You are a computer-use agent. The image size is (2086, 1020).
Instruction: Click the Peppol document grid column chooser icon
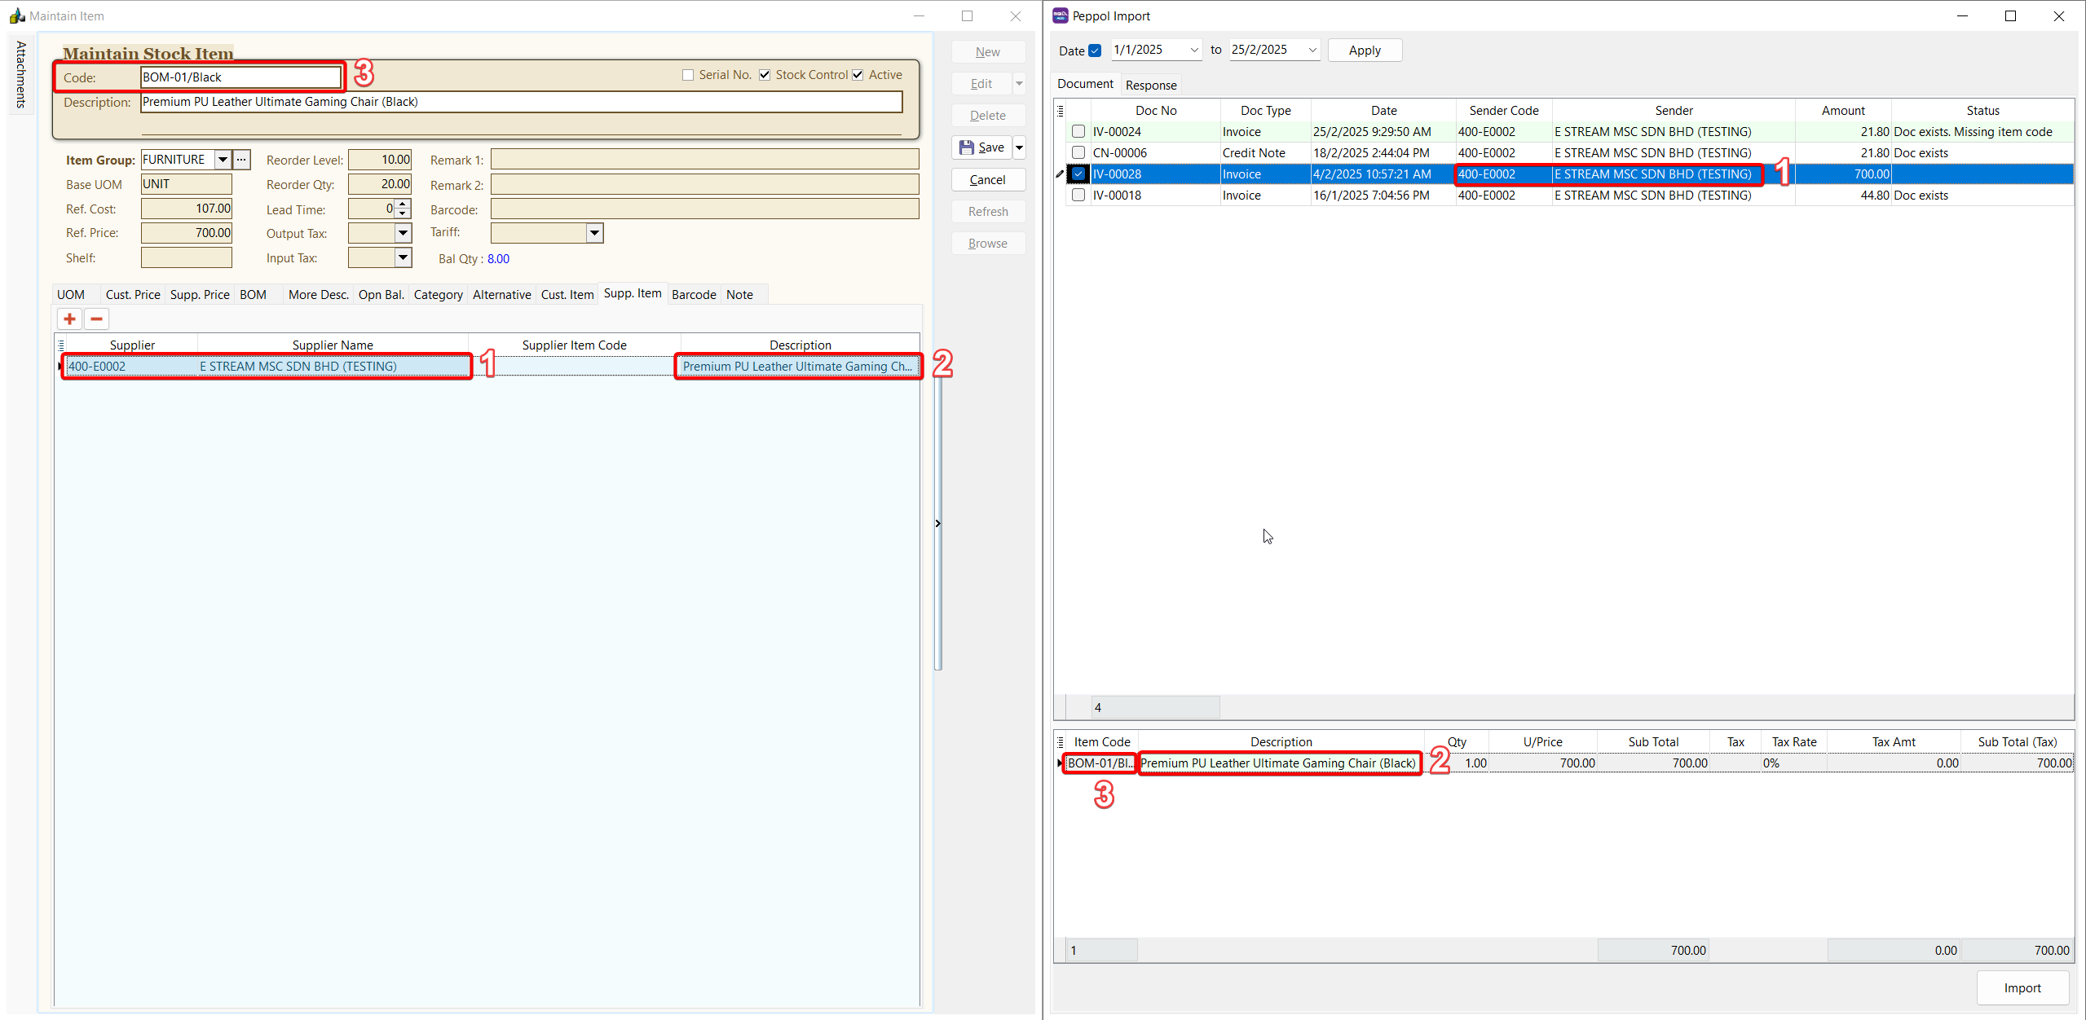(x=1061, y=111)
